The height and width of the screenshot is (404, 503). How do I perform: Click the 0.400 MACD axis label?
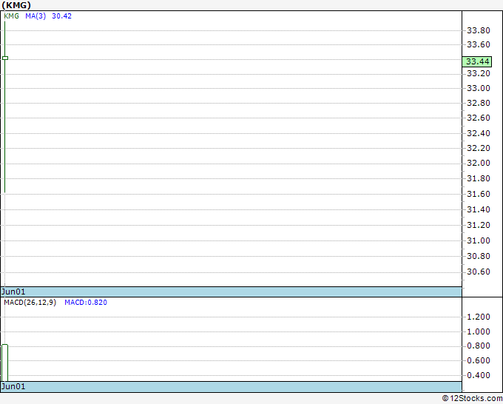[479, 375]
